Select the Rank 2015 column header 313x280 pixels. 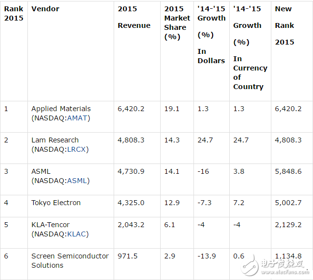click(x=14, y=13)
